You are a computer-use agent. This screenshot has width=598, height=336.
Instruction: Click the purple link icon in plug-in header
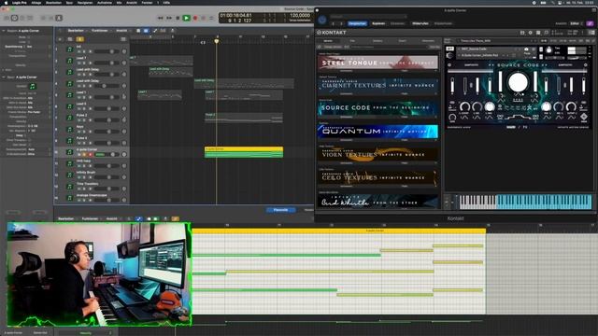(590, 23)
